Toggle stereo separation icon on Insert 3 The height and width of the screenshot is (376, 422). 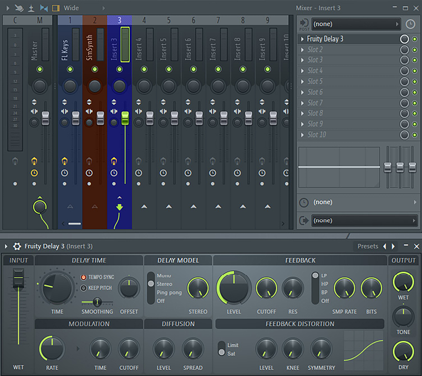pyautogui.click(x=114, y=111)
